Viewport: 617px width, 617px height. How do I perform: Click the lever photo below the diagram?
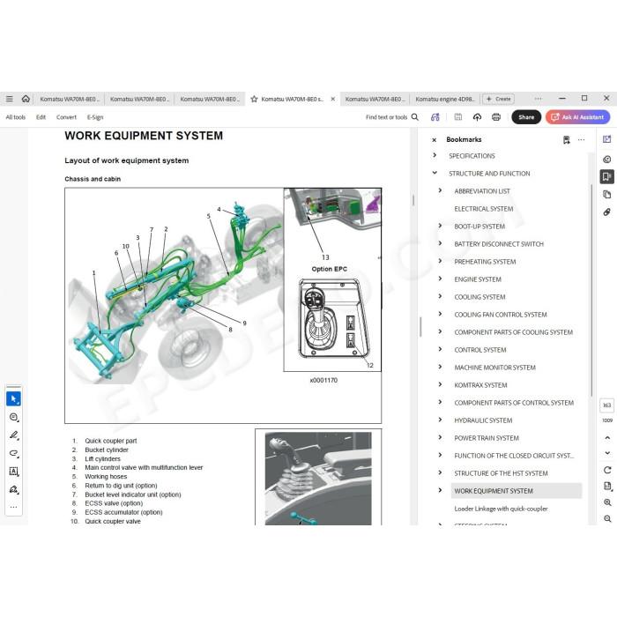[x=318, y=478]
